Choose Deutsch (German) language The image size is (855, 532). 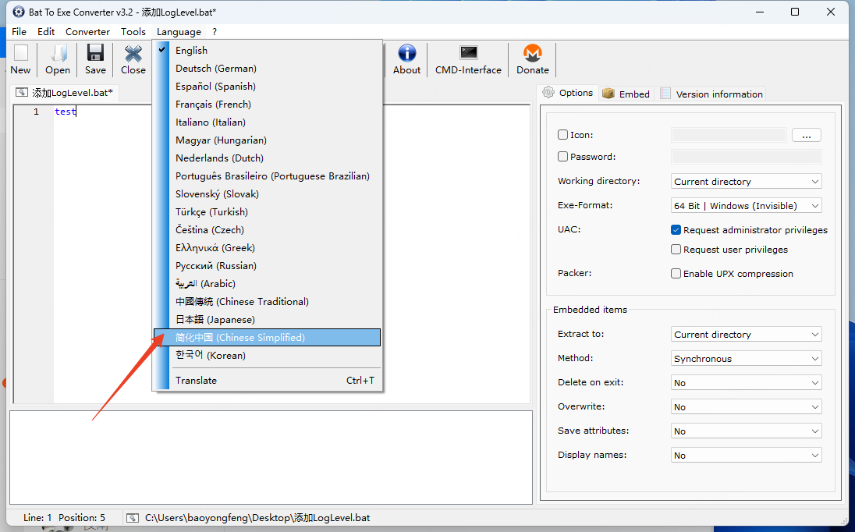click(x=267, y=68)
